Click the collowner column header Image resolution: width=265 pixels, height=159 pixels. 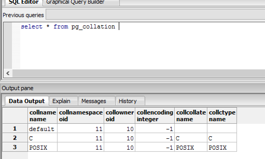pos(120,116)
